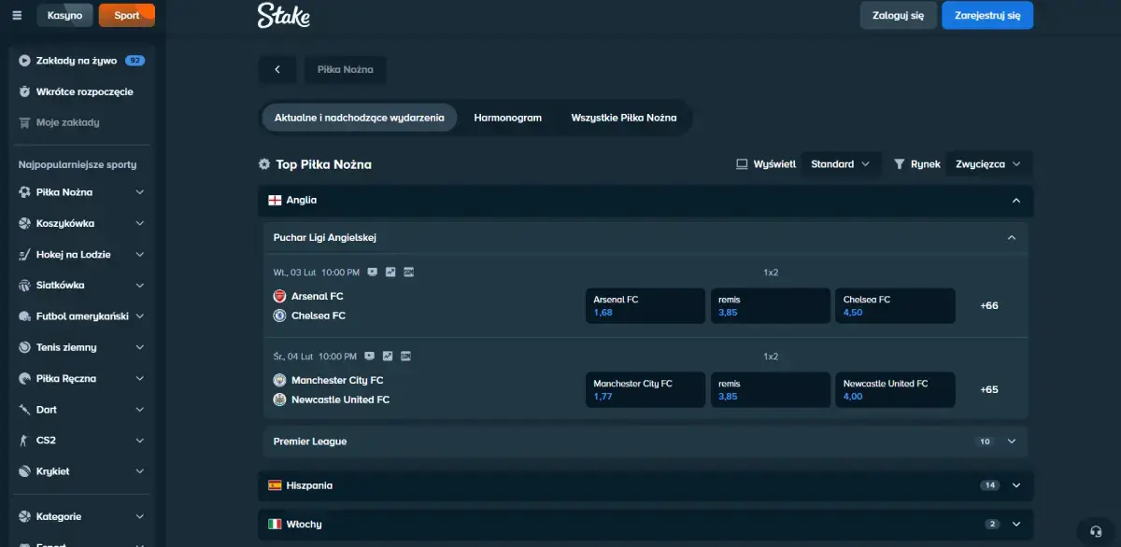
Task: Open the support headset icon
Action: tap(1096, 530)
